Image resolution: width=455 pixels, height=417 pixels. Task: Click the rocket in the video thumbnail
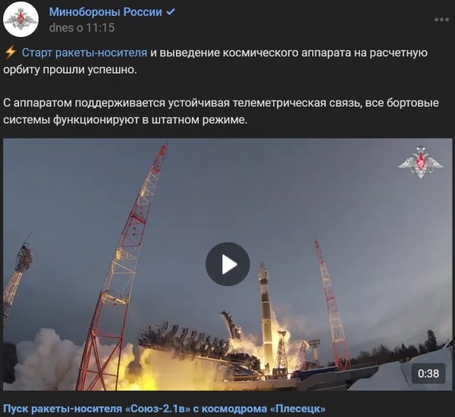(x=265, y=313)
